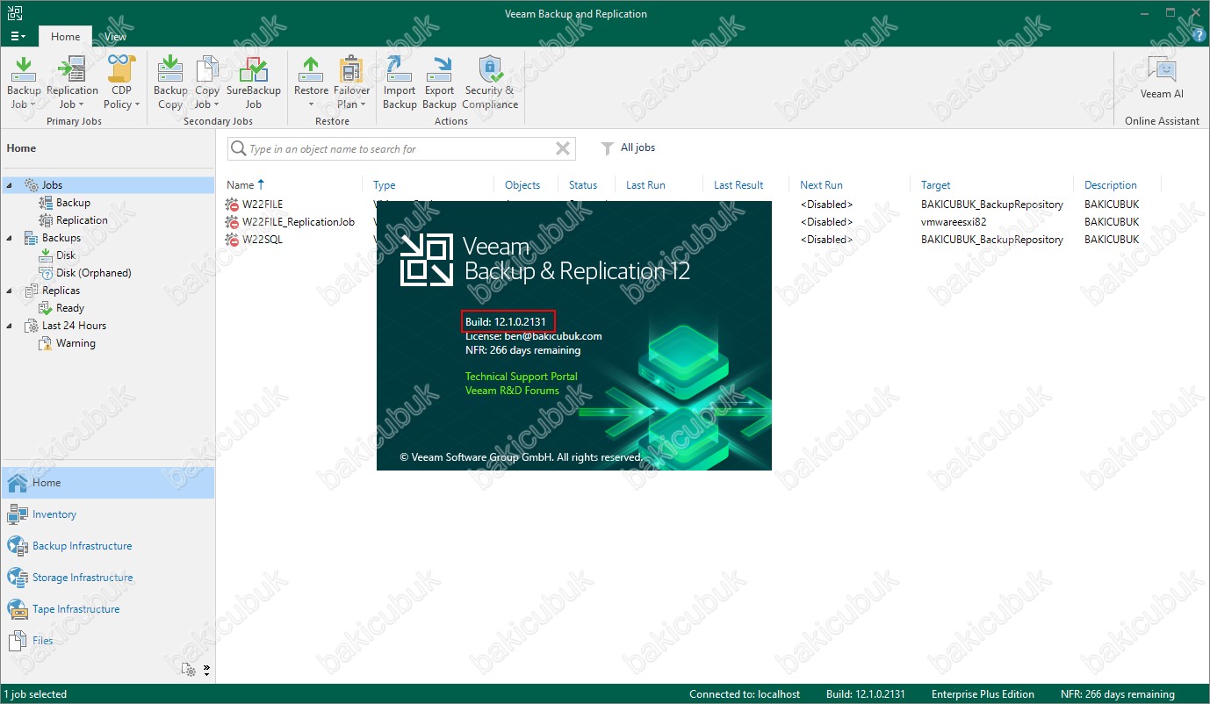
Task: Select the Jobs tree item
Action: (x=52, y=185)
